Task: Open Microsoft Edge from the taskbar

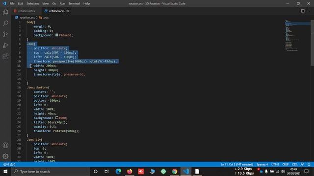Action: [118, 172]
